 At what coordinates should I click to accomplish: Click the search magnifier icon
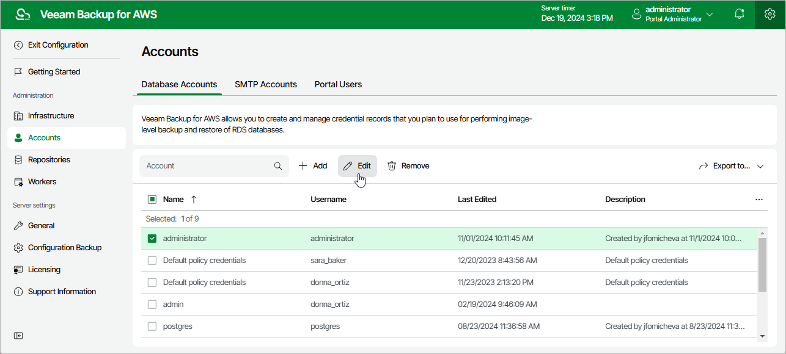point(278,166)
